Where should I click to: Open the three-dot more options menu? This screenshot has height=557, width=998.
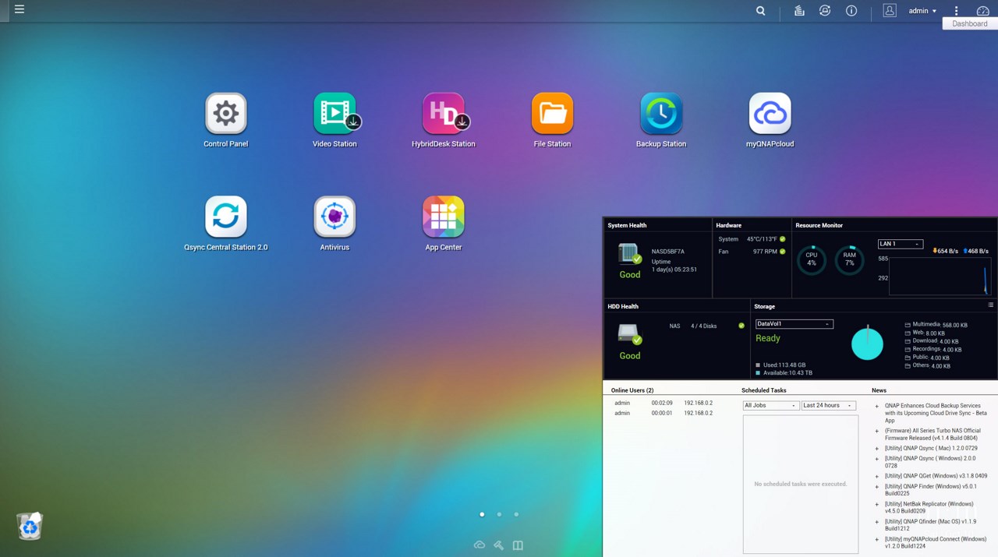[x=957, y=11]
